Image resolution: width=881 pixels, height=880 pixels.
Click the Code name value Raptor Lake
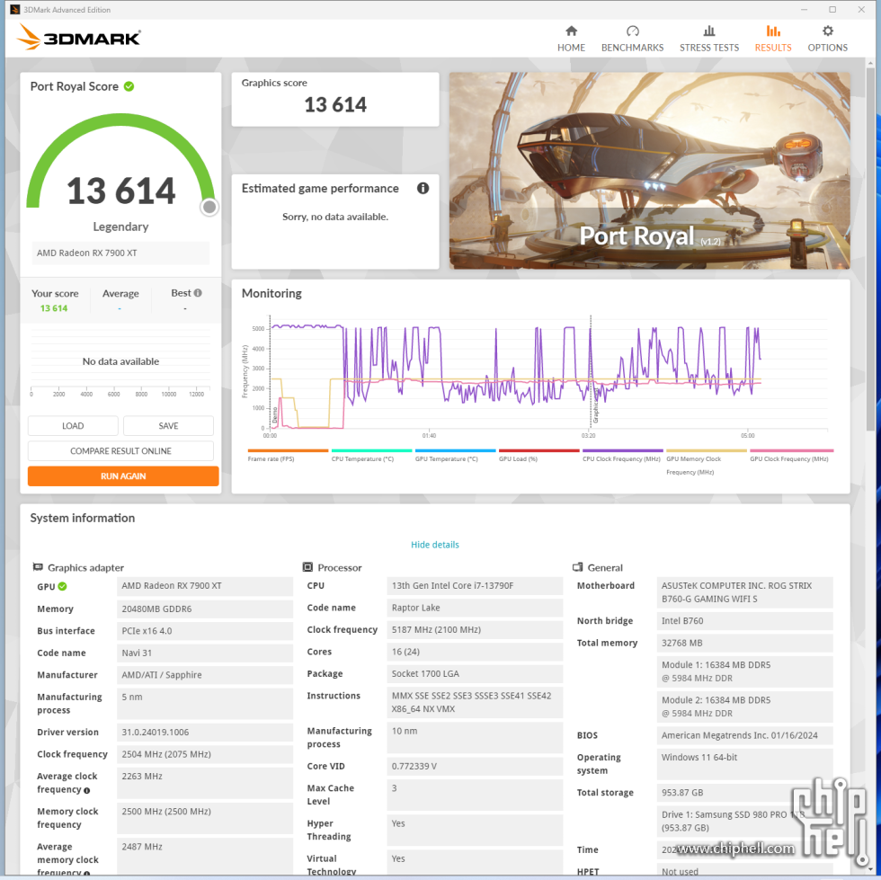point(475,608)
